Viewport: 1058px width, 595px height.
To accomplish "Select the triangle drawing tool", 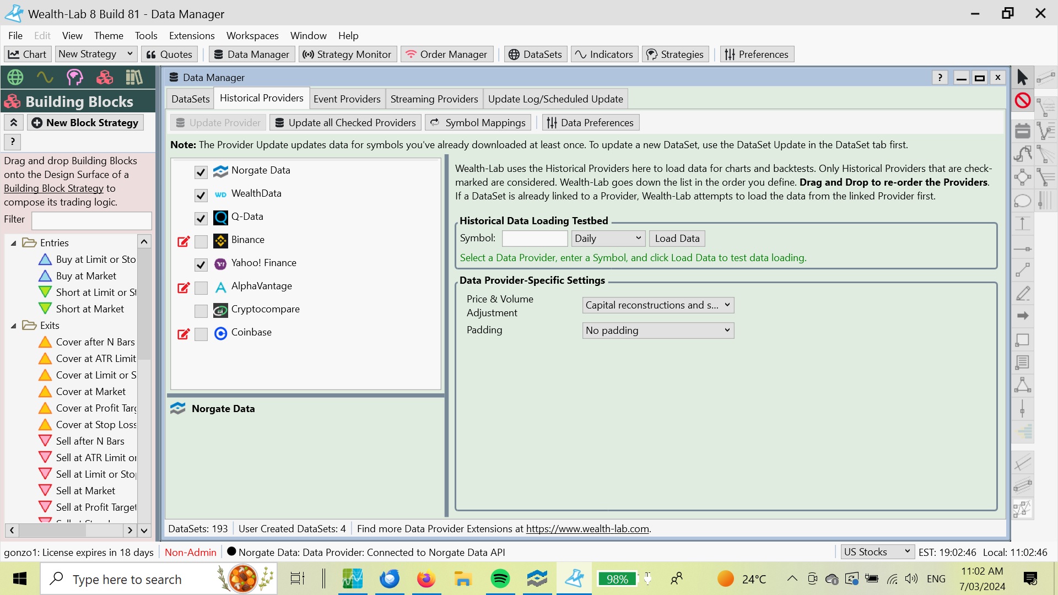I will tap(1022, 385).
